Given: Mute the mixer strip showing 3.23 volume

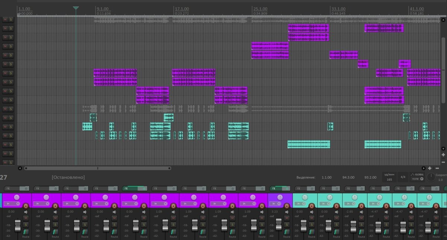Looking at the screenshot, I should 287,218.
